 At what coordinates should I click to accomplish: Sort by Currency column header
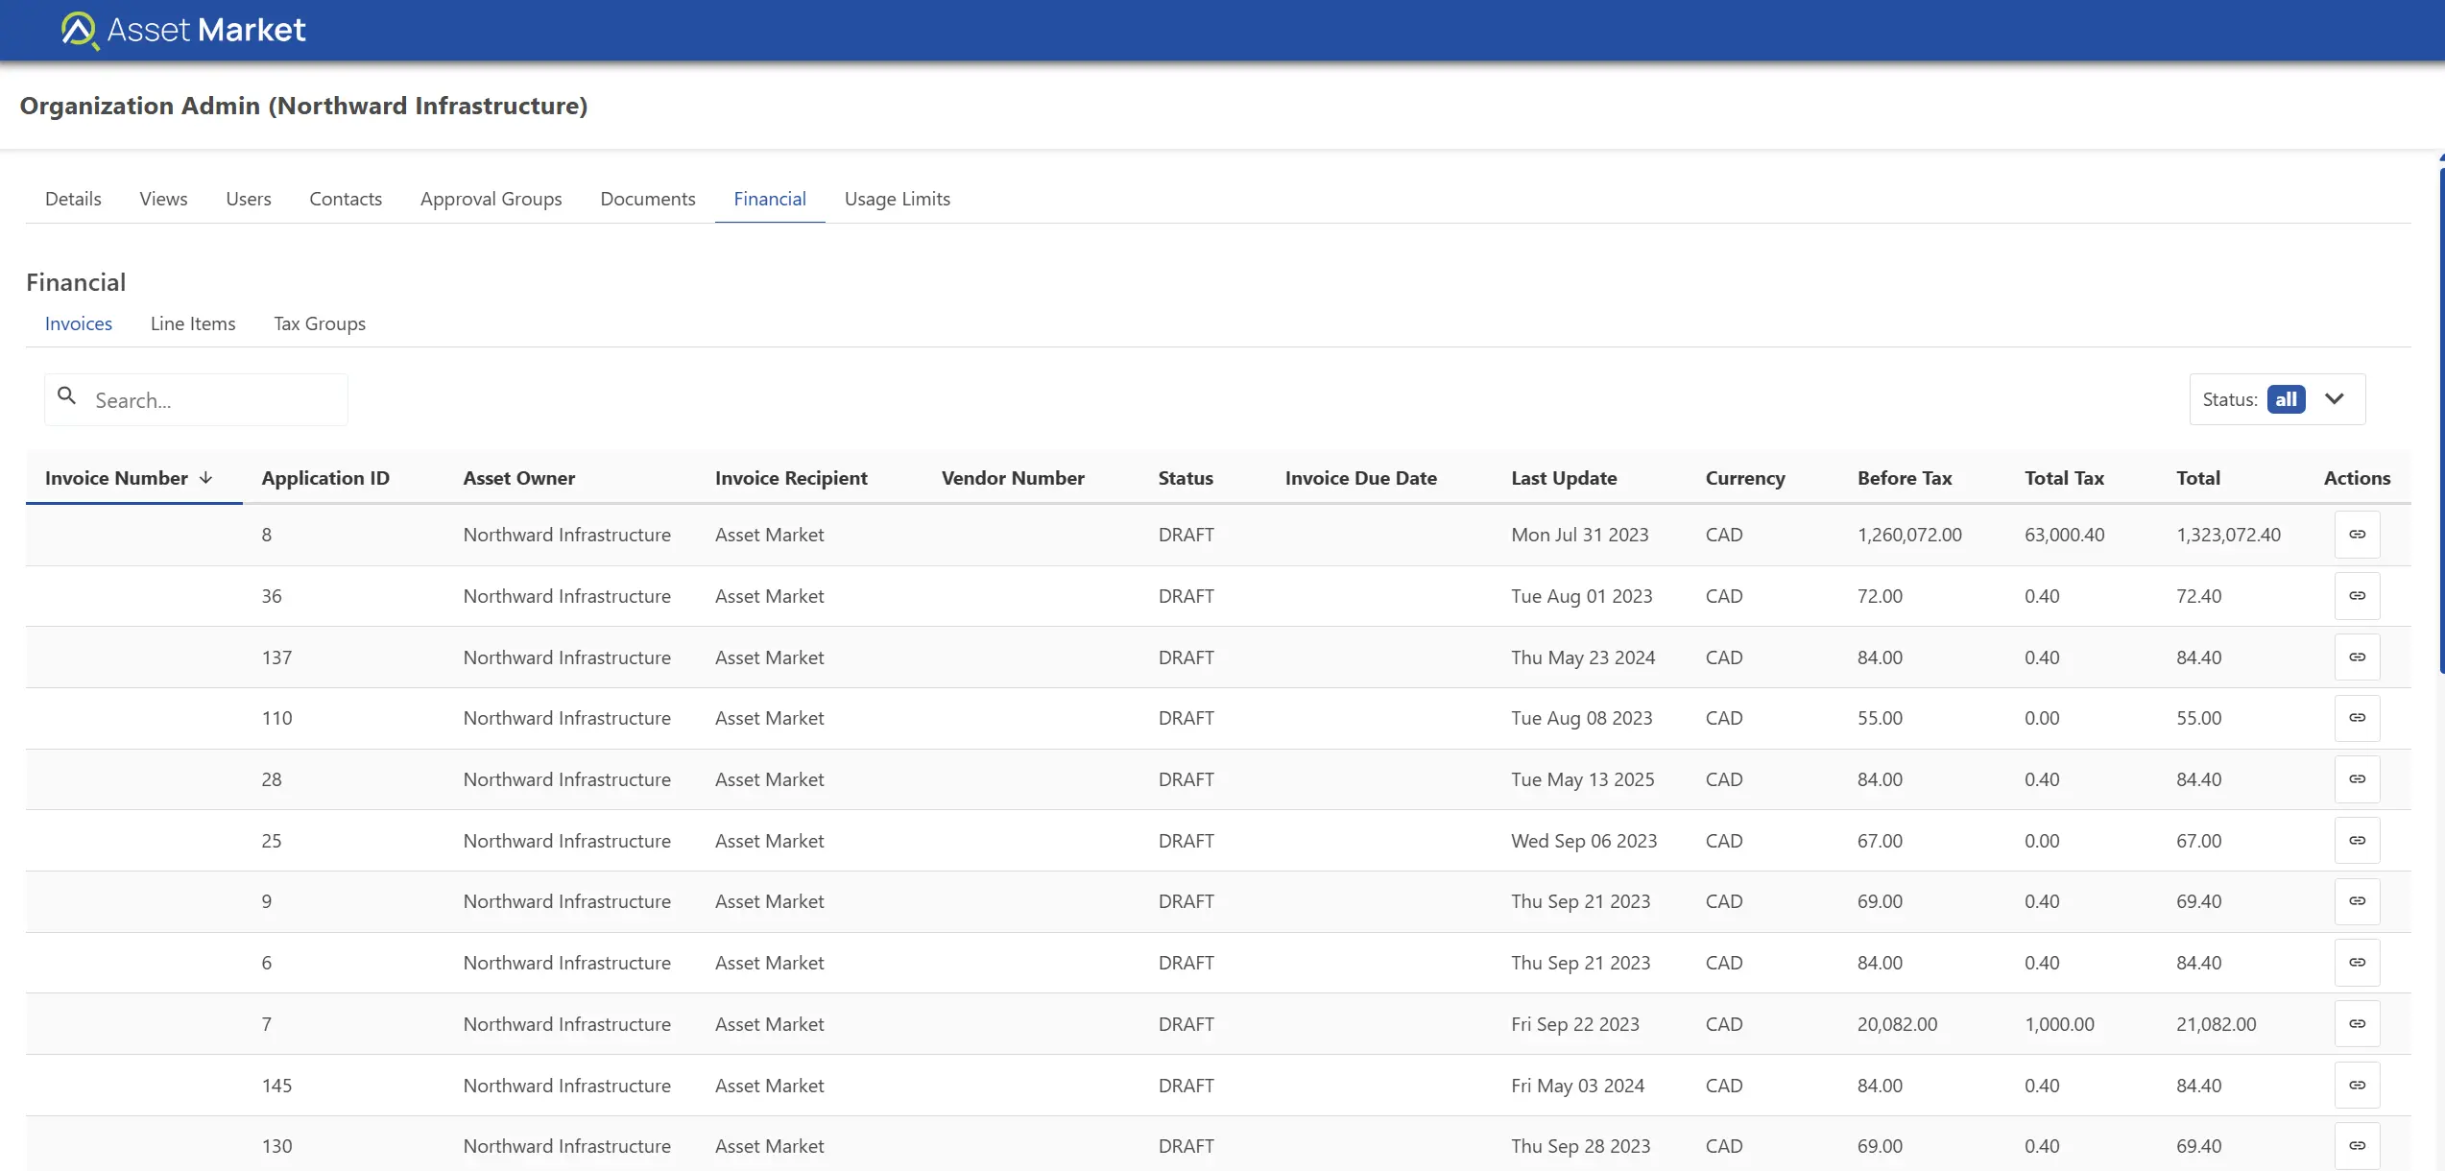pos(1745,478)
